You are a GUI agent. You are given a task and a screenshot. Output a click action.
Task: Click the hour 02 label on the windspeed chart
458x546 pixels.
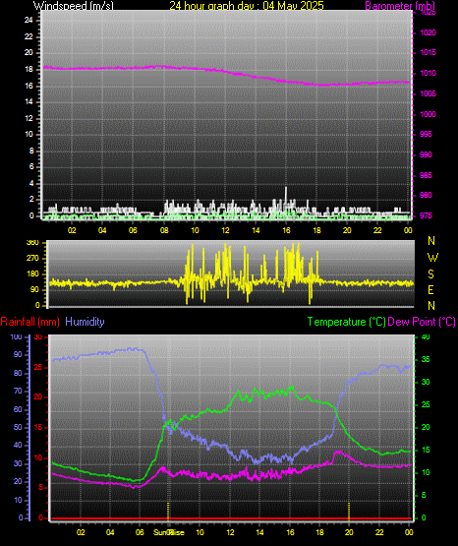(72, 230)
